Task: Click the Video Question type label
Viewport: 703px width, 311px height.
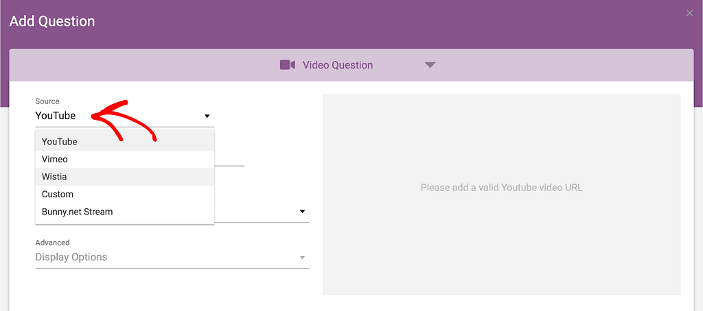Action: point(337,65)
